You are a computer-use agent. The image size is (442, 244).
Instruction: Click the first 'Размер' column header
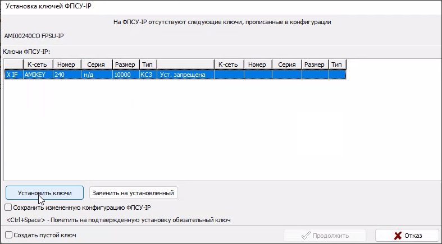(125, 65)
